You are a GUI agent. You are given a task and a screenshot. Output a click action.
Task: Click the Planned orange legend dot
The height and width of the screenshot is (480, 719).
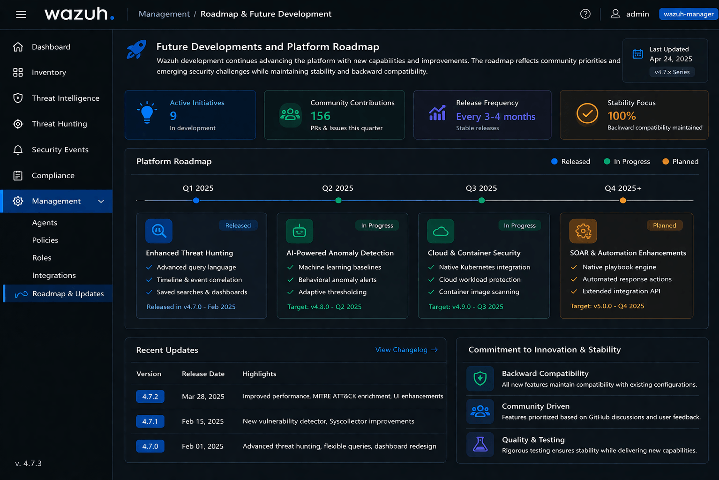666,161
